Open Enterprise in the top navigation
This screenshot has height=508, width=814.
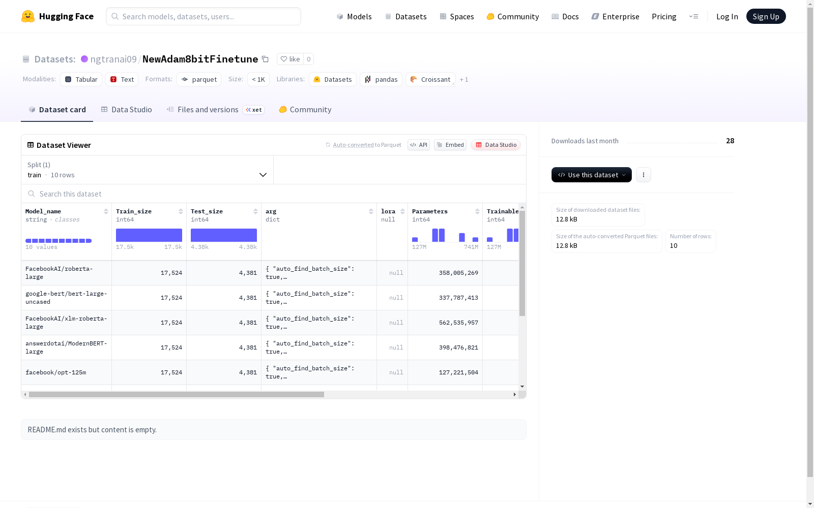[616, 16]
